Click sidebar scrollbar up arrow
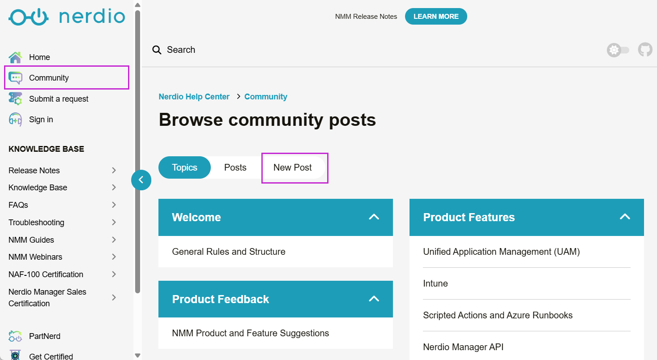Screen dimensions: 657x360 coord(137,5)
